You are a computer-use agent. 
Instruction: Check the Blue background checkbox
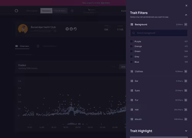point(131,62)
